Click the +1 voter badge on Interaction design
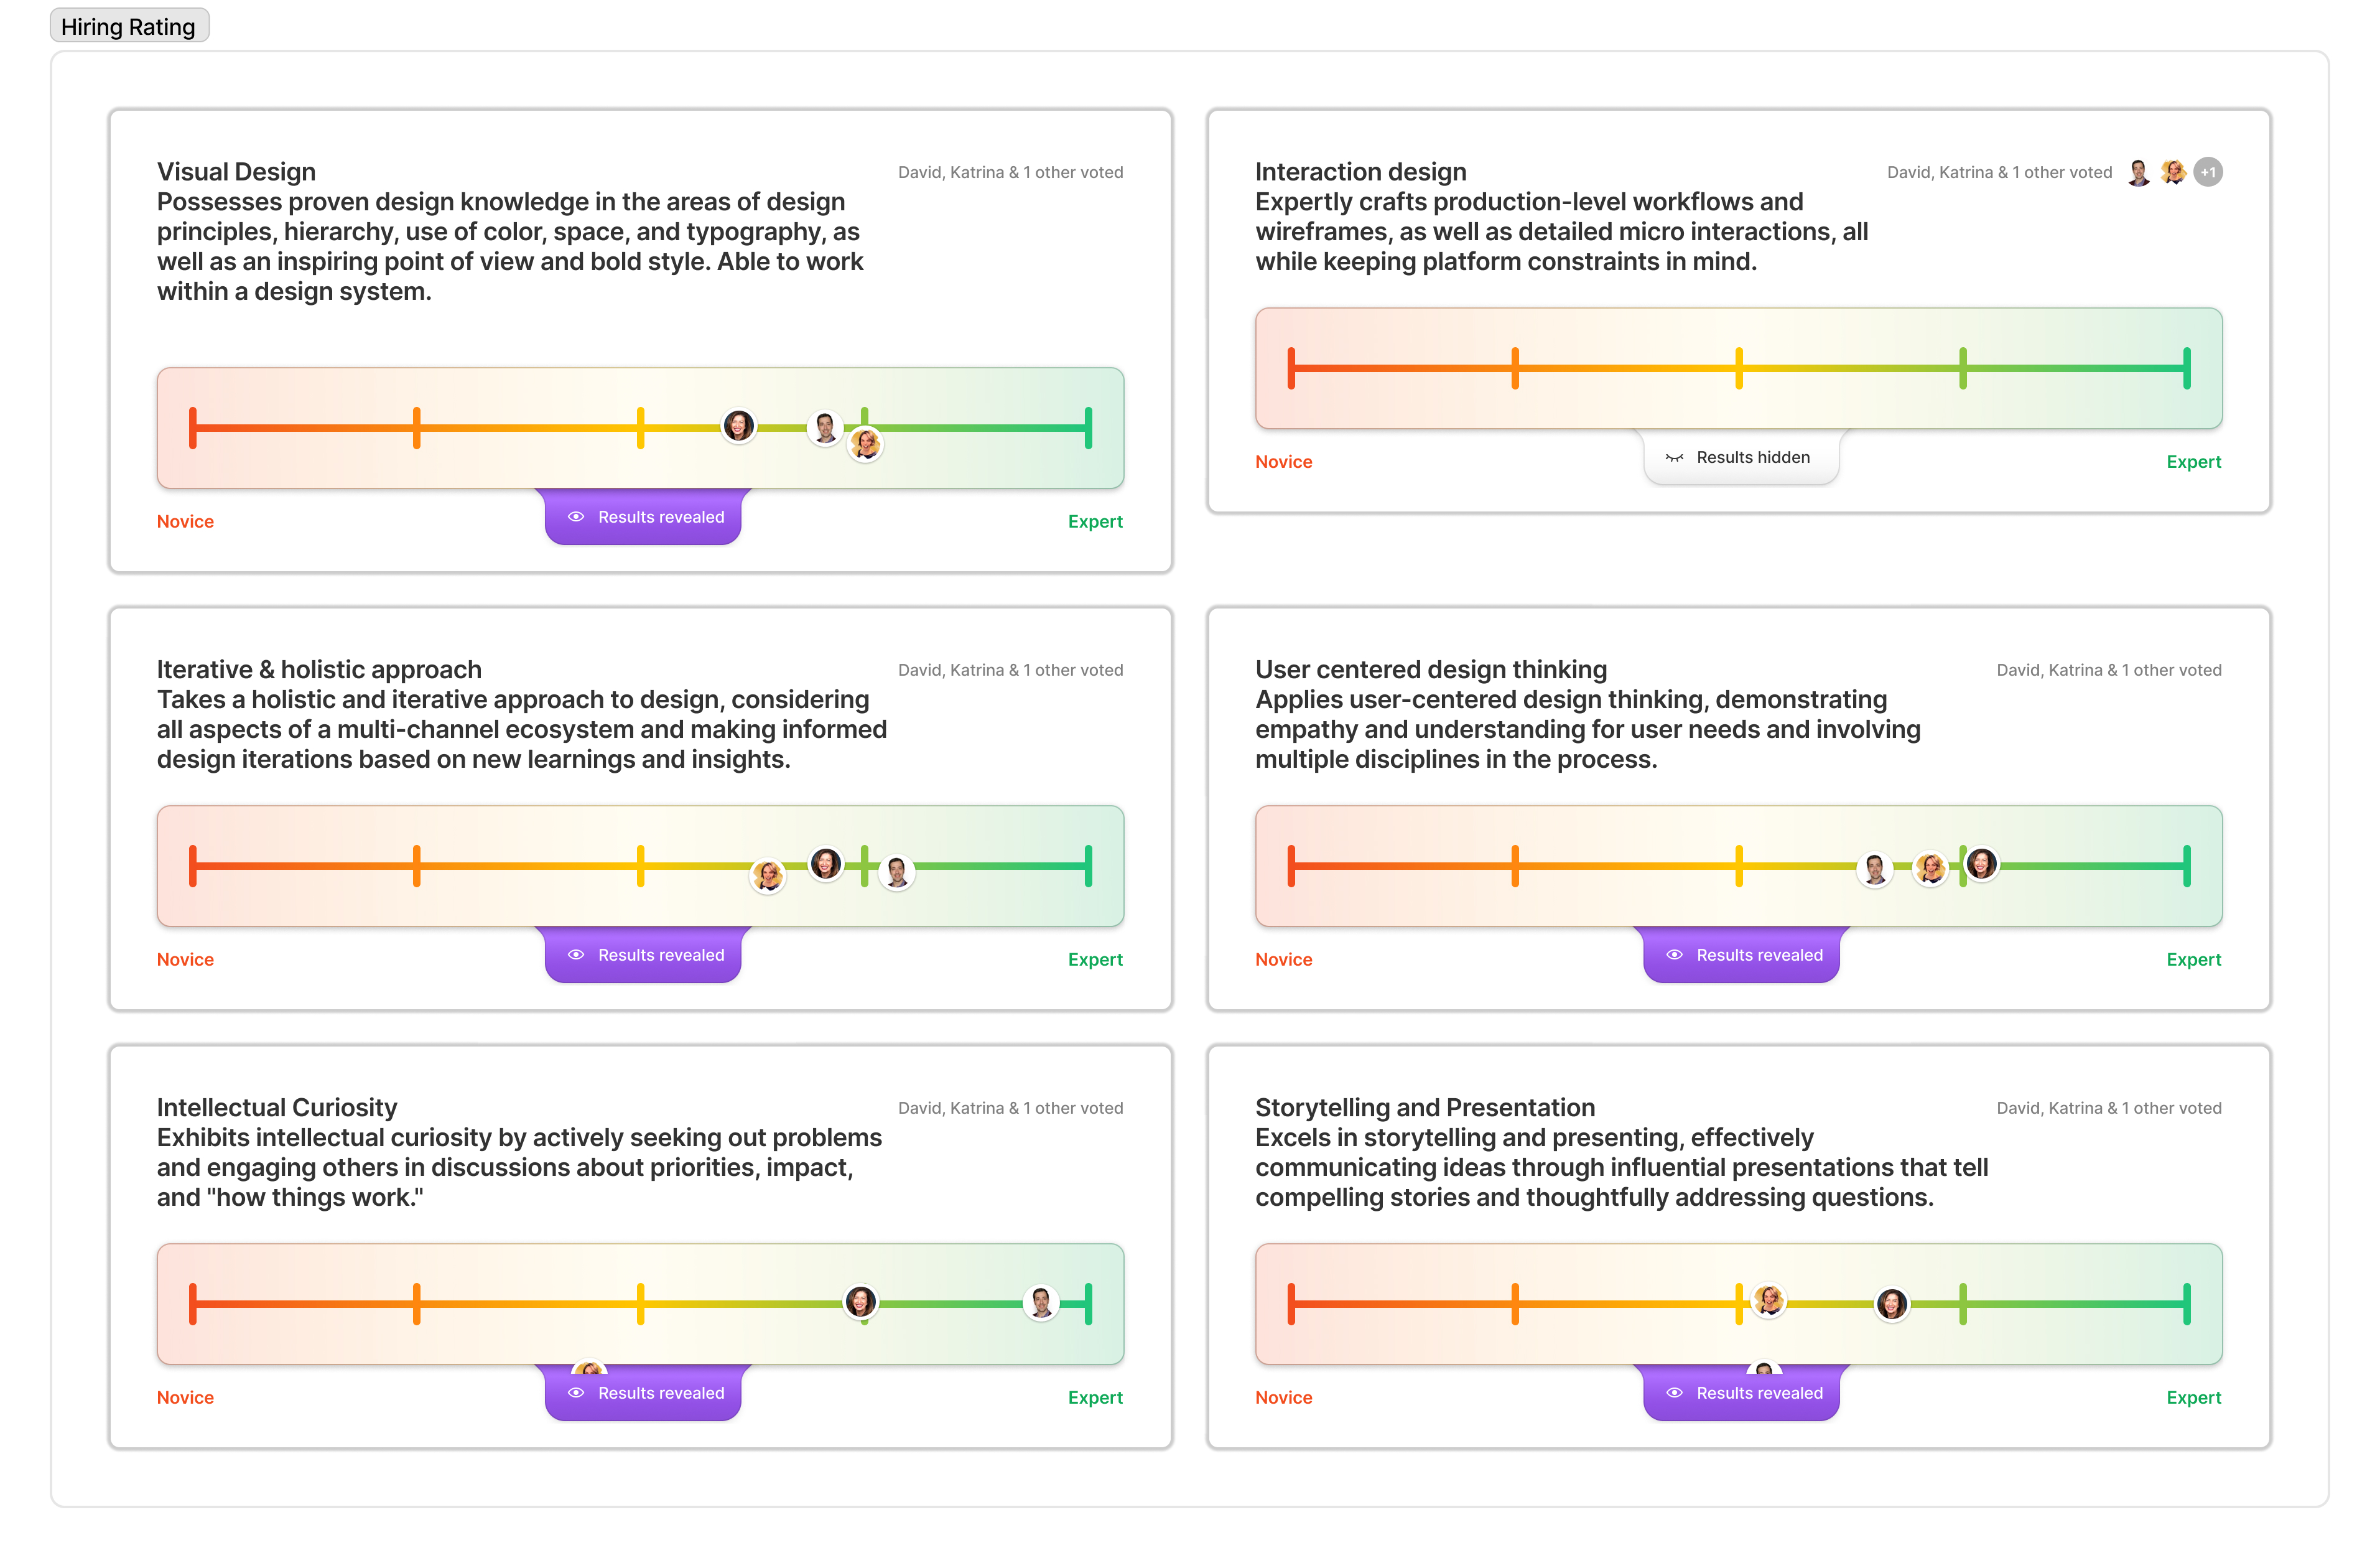Viewport: 2380px width, 1558px height. (2207, 172)
